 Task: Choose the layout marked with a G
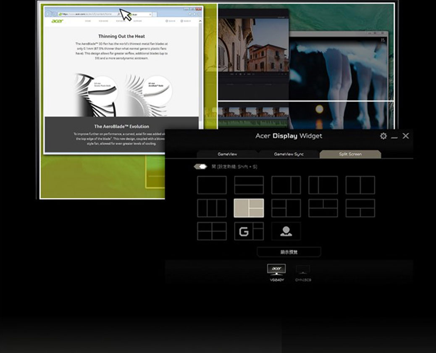point(249,231)
